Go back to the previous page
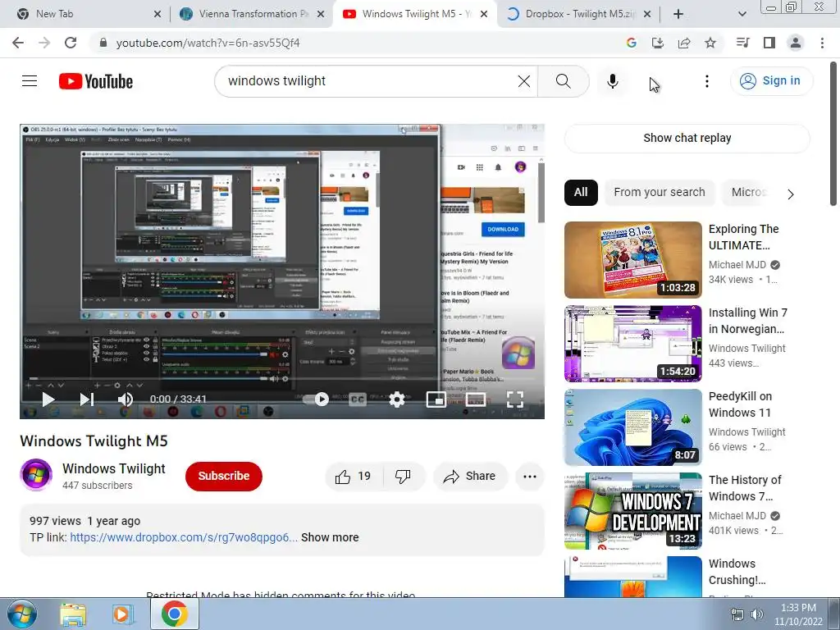Viewport: 840px width, 630px height. tap(18, 43)
